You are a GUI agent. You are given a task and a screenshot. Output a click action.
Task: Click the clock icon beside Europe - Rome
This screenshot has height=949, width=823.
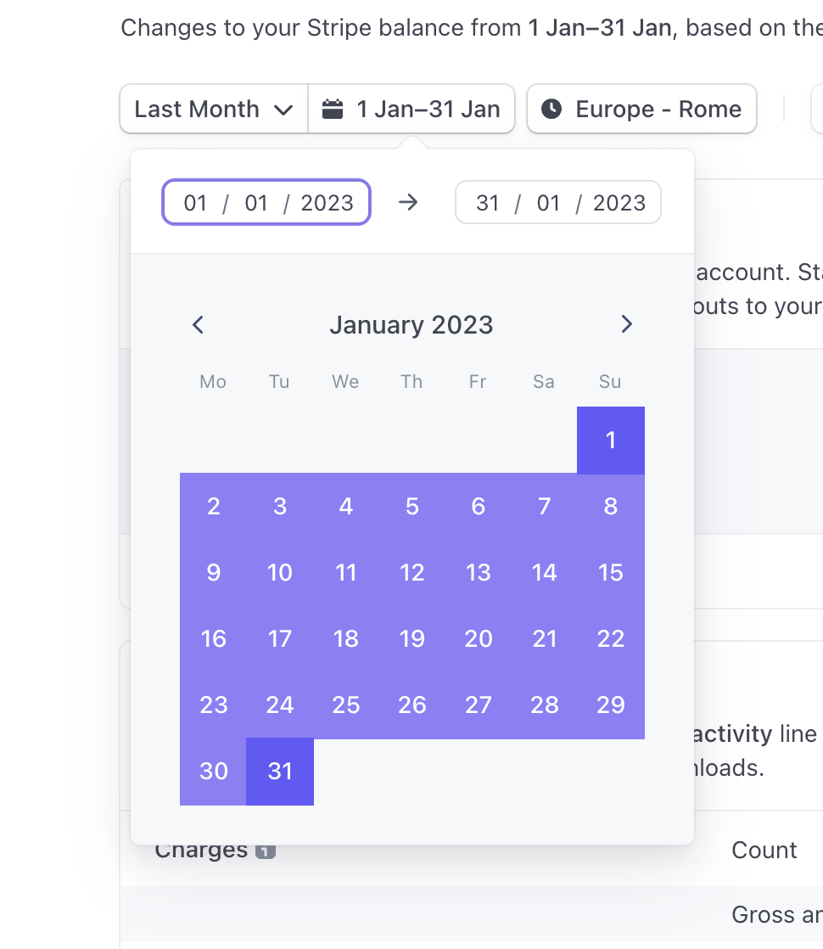(x=551, y=109)
